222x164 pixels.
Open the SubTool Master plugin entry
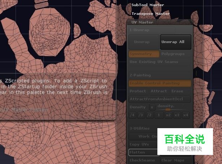(148, 5)
